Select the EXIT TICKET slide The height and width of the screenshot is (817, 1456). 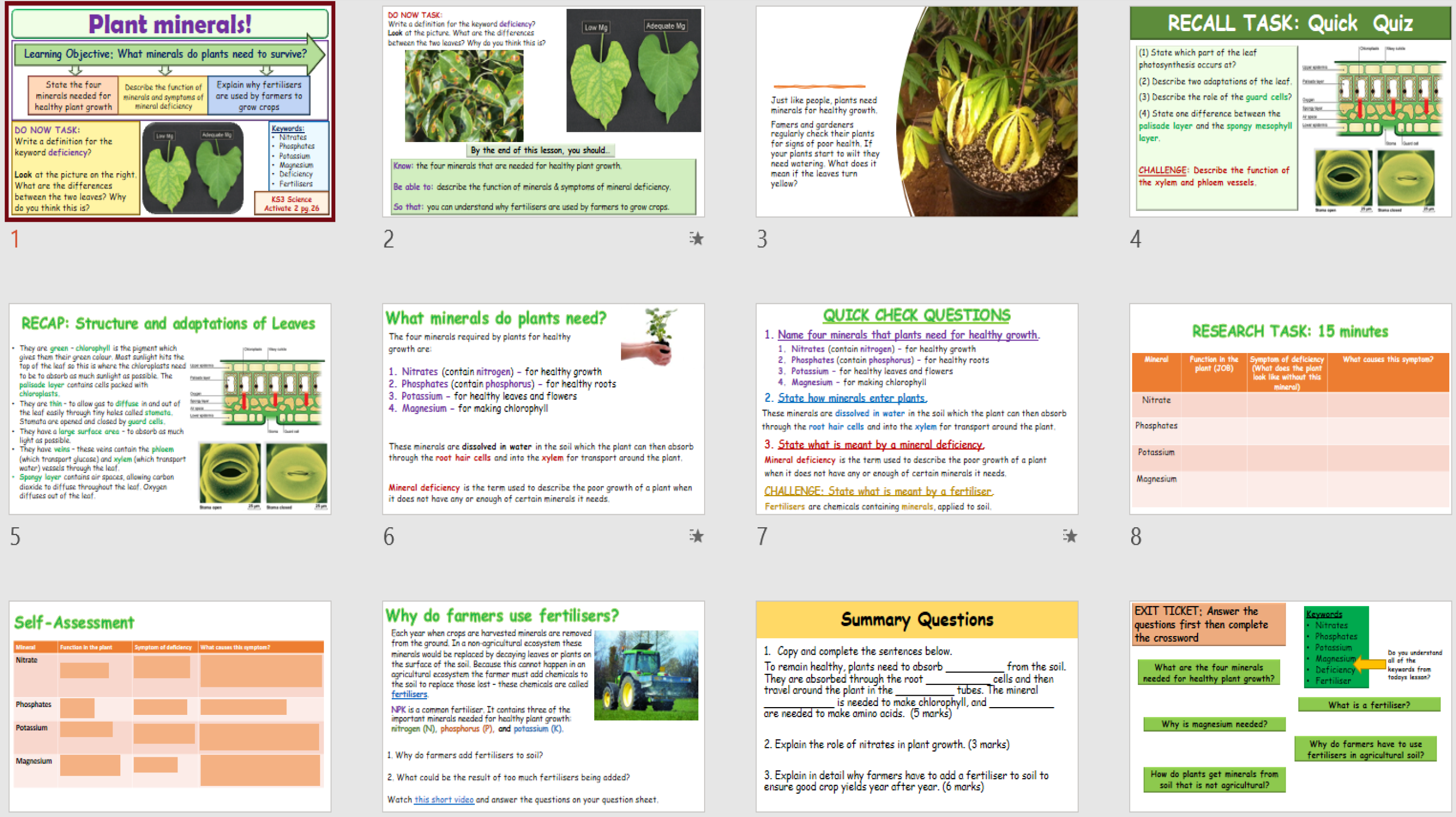[1289, 706]
